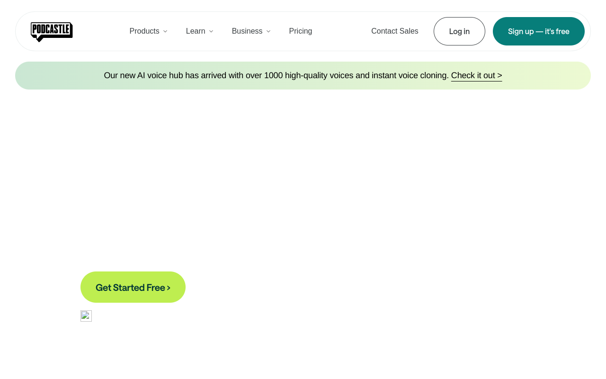Expand the Business chevron arrow
This screenshot has width=606, height=379.
point(268,32)
